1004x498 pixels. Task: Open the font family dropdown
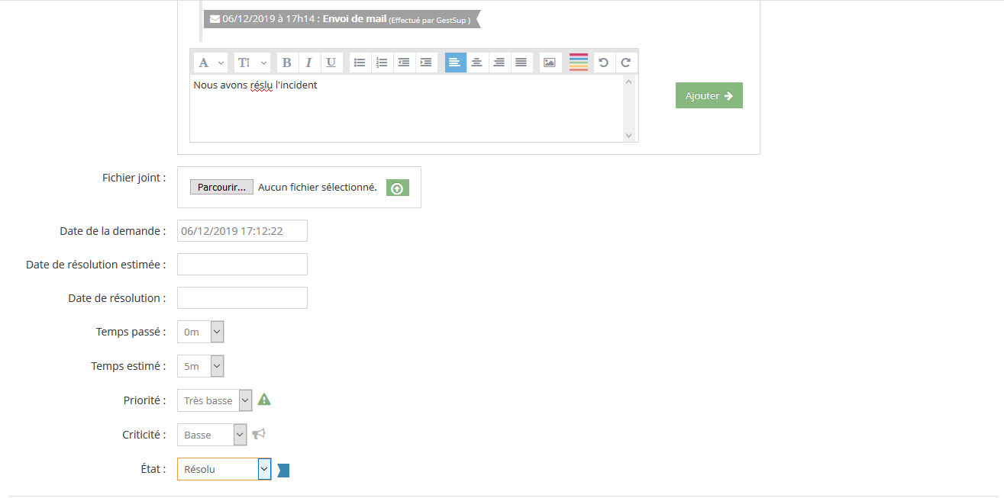coord(211,63)
